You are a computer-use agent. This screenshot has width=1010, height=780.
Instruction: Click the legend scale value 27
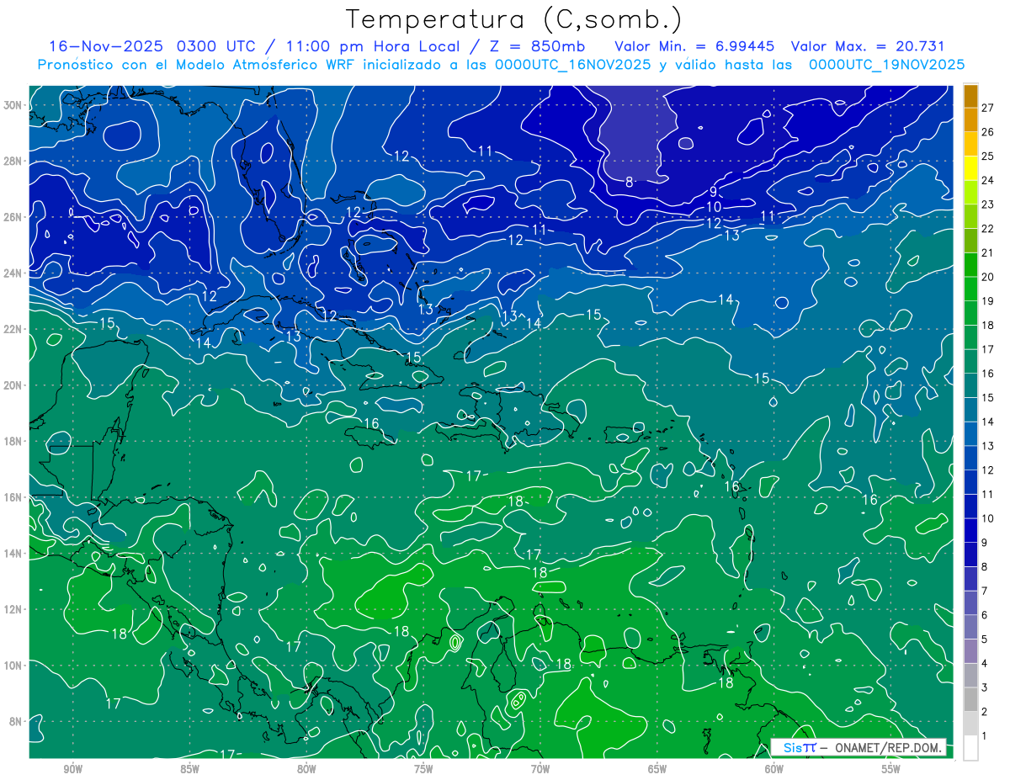[987, 108]
